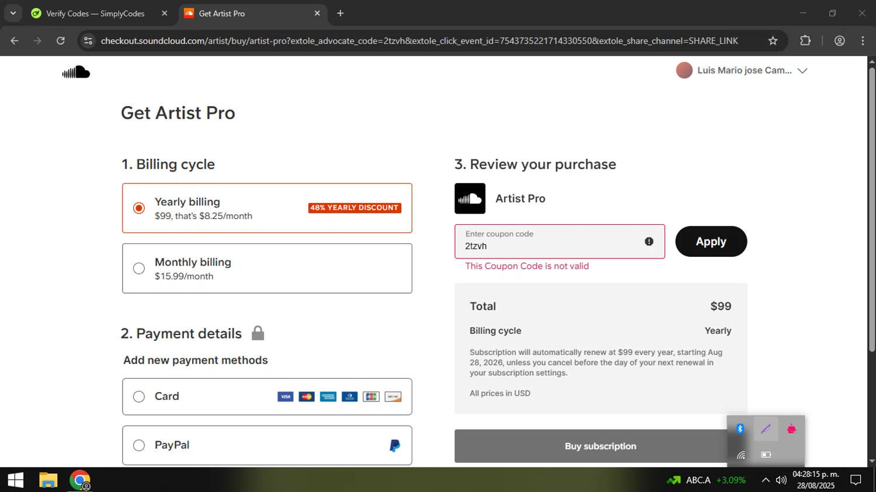Open the tab search dropdown arrow
This screenshot has height=492, width=876.
click(x=13, y=13)
